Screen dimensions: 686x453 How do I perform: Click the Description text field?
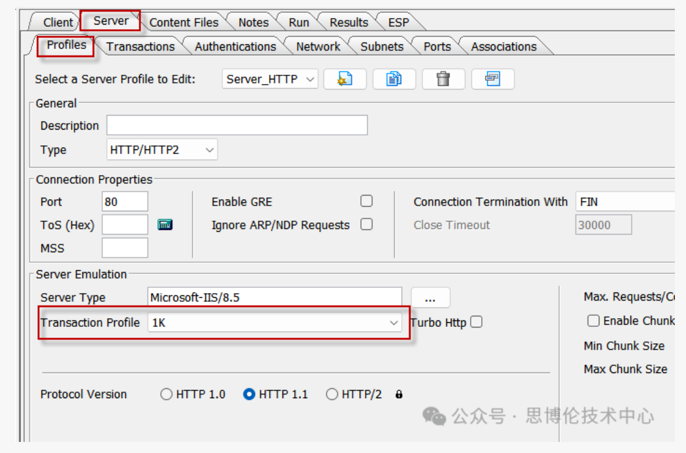[x=237, y=126]
